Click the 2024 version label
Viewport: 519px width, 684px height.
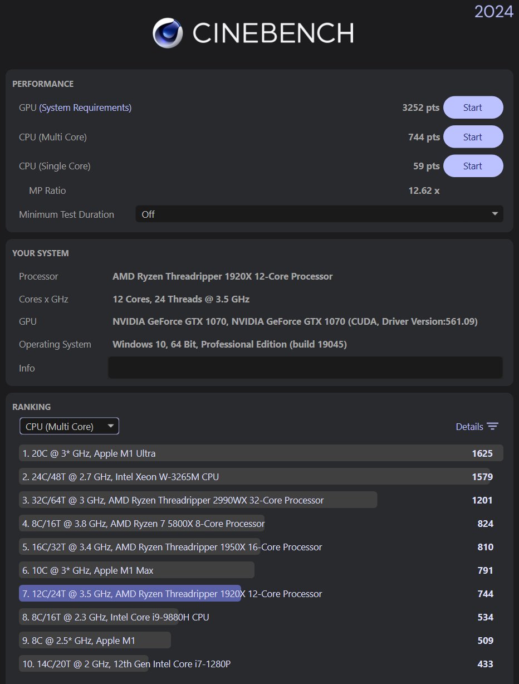[x=494, y=11]
